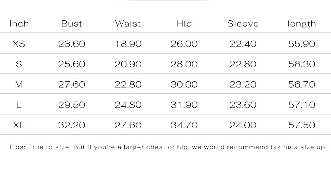Select the XS size row label

tap(19, 44)
